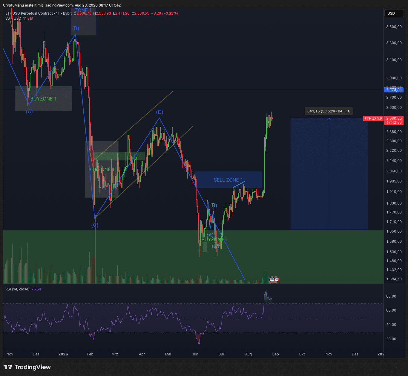Select the blue 2.778,94 horizontal line price tag

[x=394, y=90]
